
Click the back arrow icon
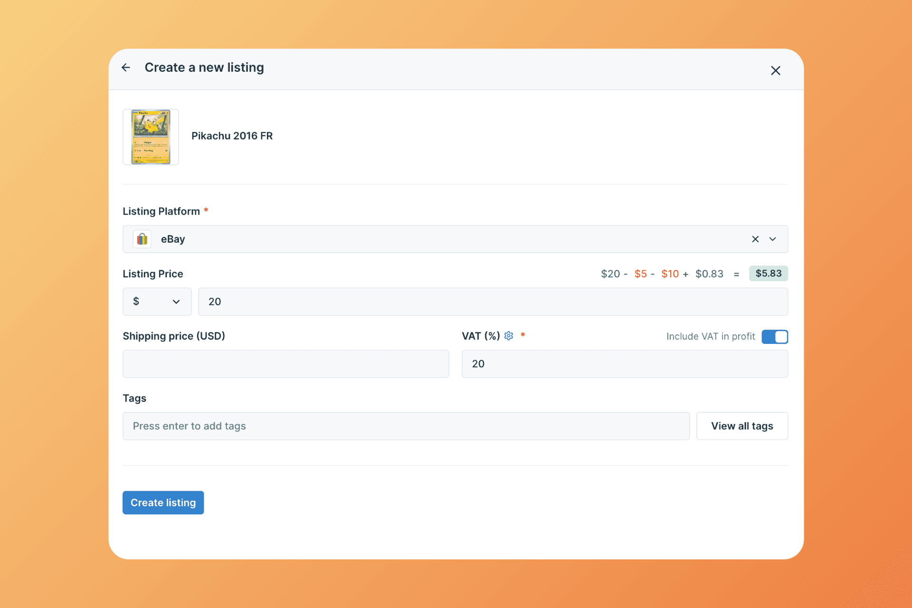click(x=126, y=68)
